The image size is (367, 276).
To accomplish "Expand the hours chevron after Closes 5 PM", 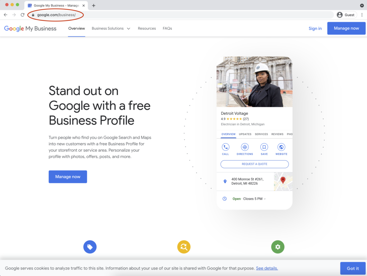I will tap(265, 199).
